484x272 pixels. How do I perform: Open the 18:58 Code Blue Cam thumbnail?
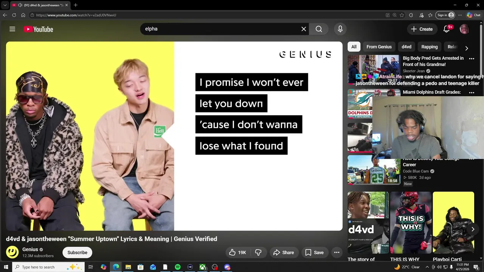point(374,170)
